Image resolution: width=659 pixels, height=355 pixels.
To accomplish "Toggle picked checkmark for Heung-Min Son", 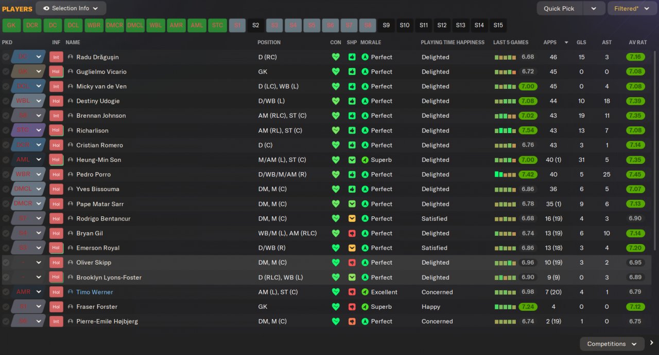I will point(6,160).
